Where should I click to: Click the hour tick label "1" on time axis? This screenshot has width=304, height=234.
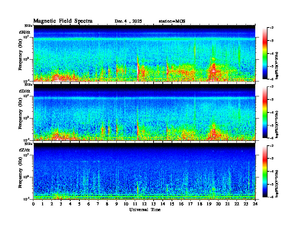coord(43,204)
